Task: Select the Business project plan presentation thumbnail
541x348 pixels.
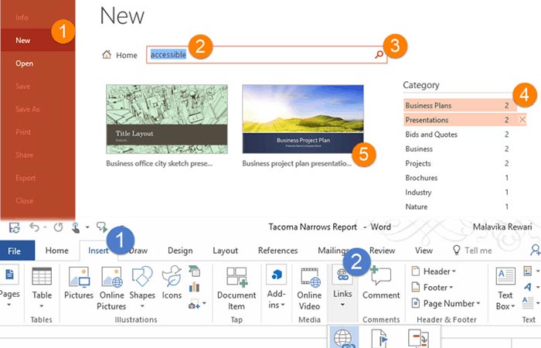Action: [303, 119]
